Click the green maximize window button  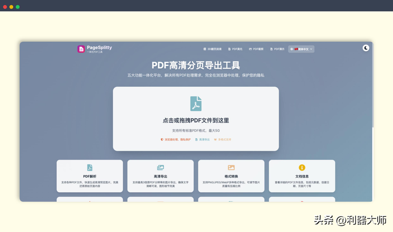[x=18, y=7]
